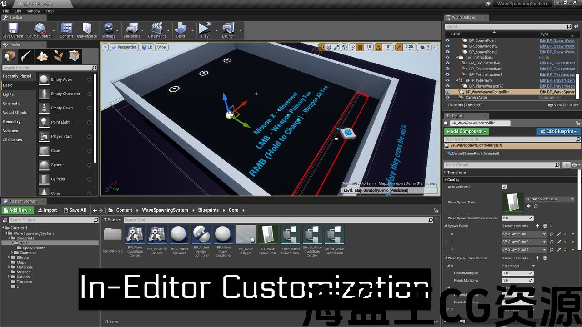The height and width of the screenshot is (327, 582).
Task: Click the green Add Component button
Action: 466,131
